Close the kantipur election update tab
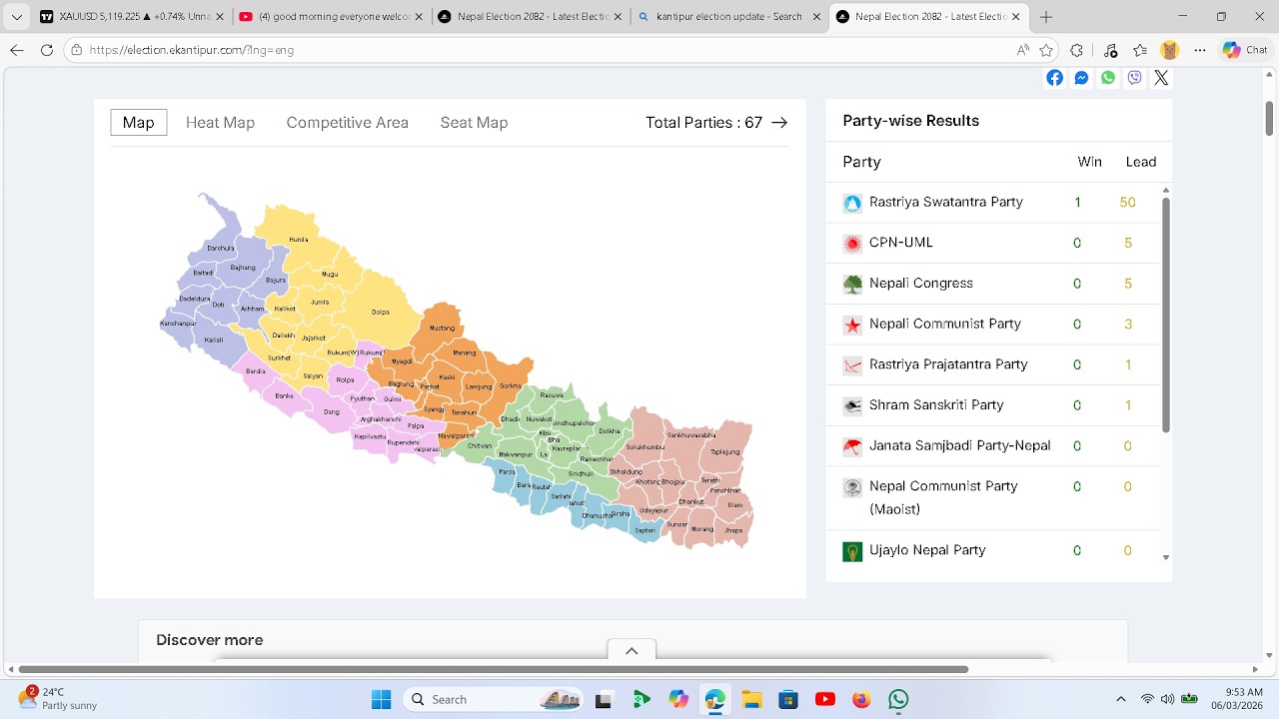Screen dimensions: 1279x719 pyautogui.click(x=817, y=17)
